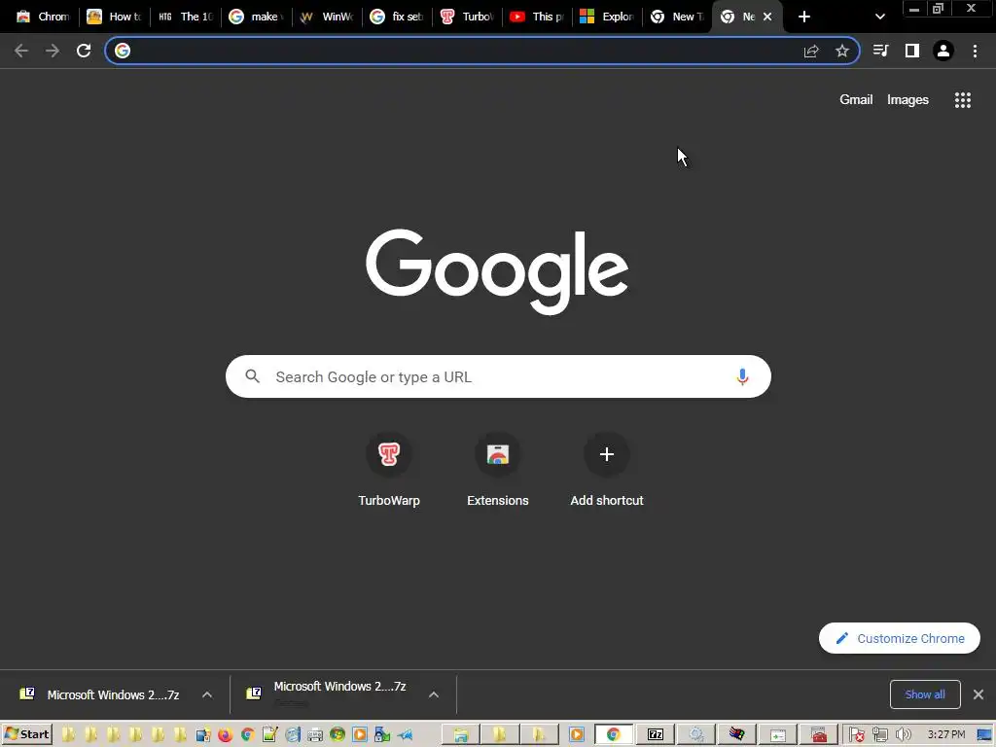Click the Add shortcut plus tile
This screenshot has width=996, height=747.
pos(607,470)
